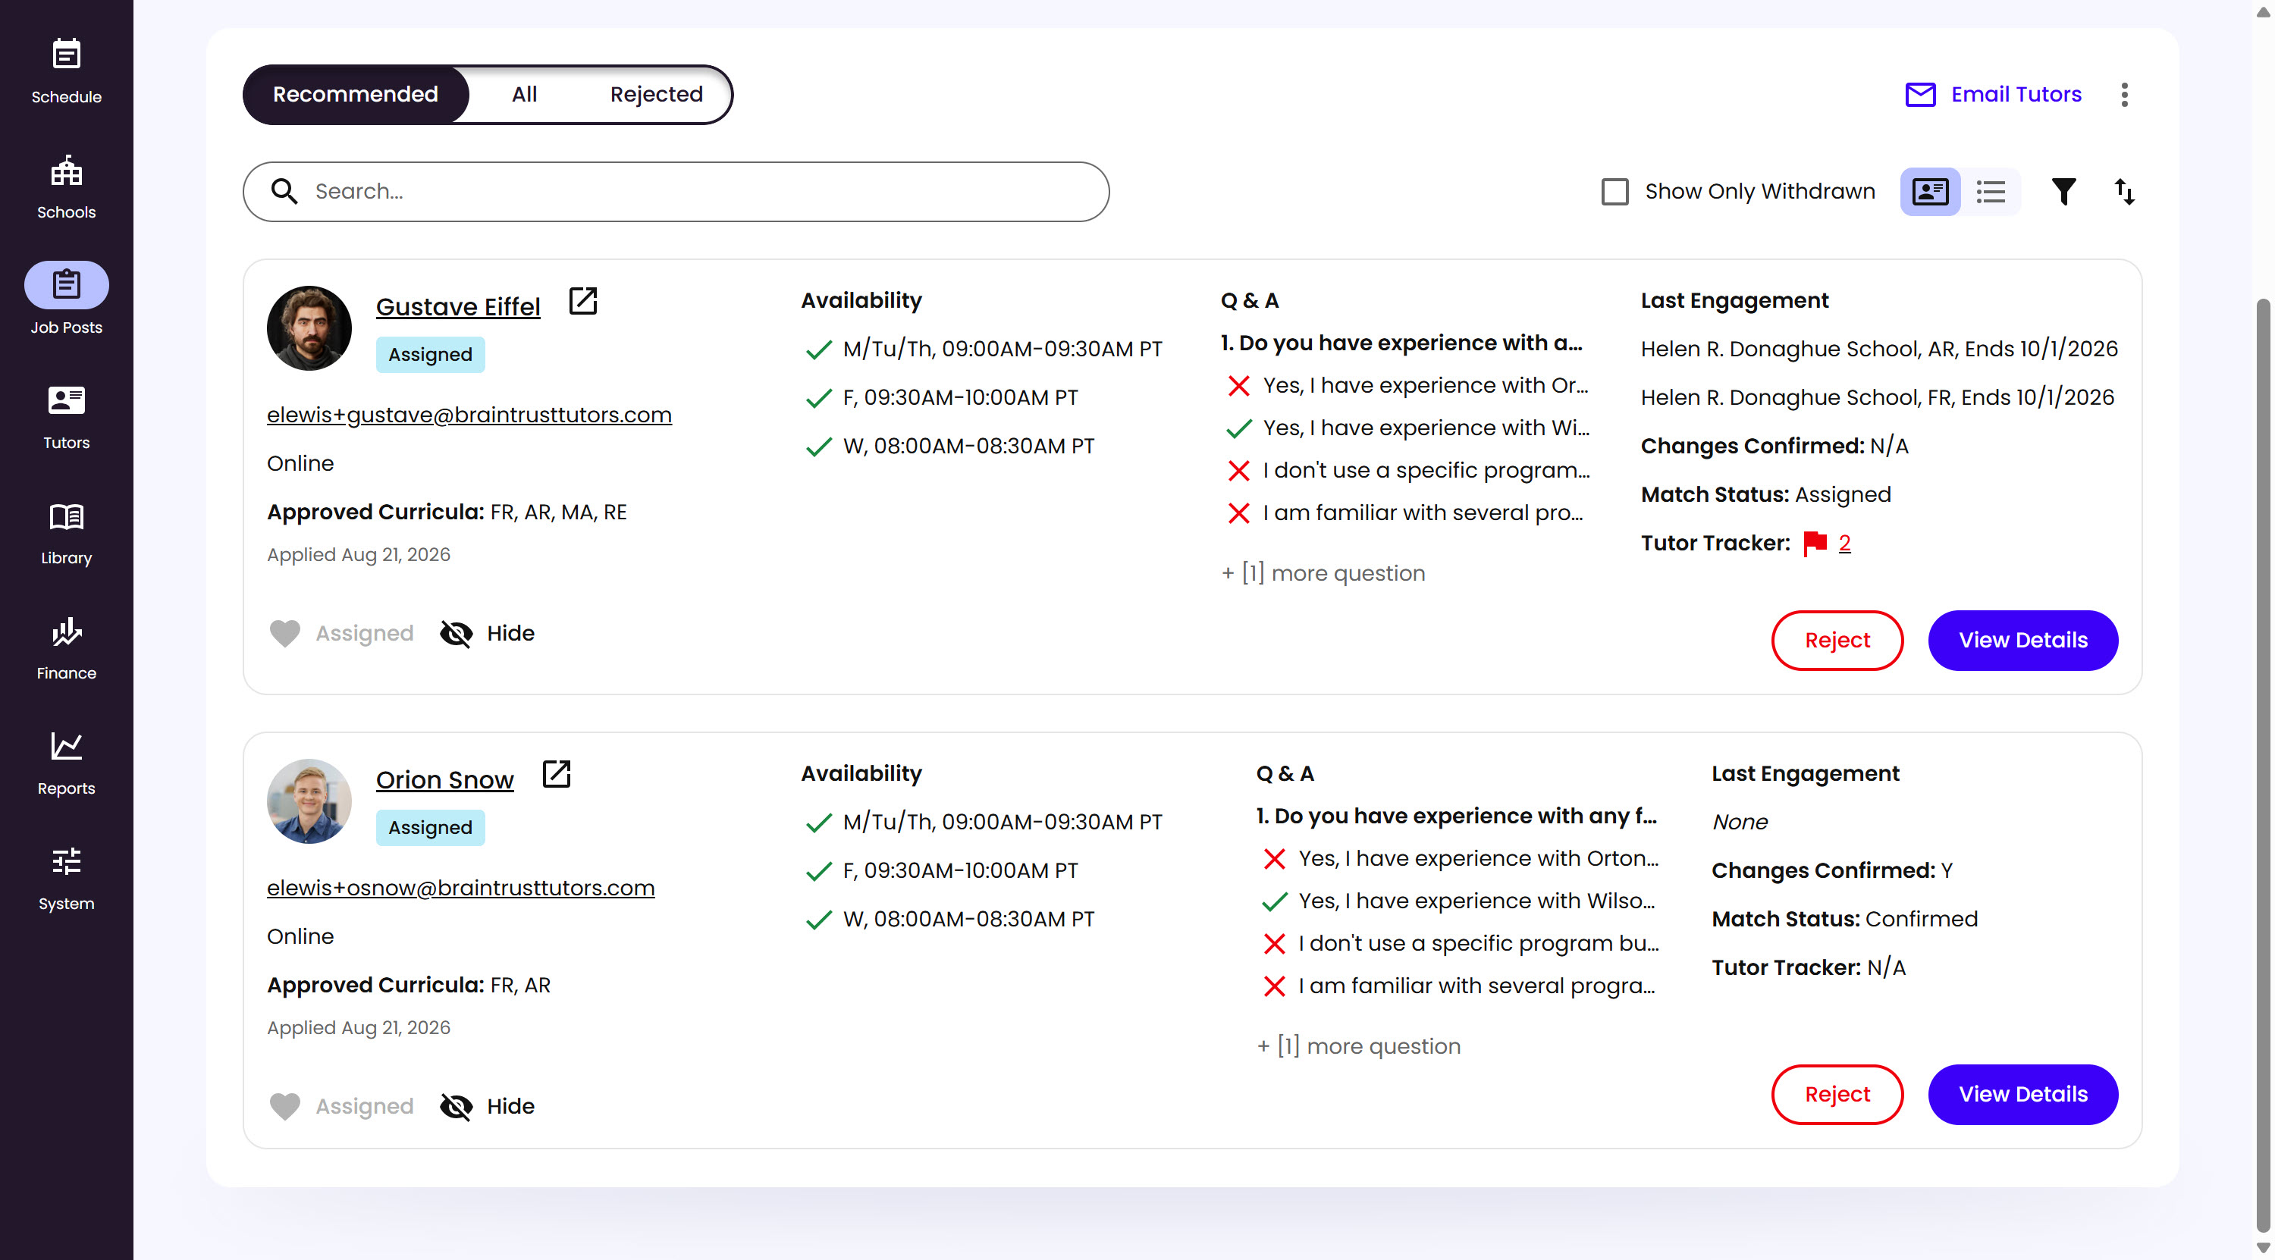Switch to card view layout
This screenshot has width=2275, height=1260.
click(1930, 192)
